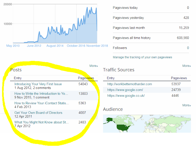
Task: Click the 12 Apr 2011 date text
Action: click(x=23, y=116)
